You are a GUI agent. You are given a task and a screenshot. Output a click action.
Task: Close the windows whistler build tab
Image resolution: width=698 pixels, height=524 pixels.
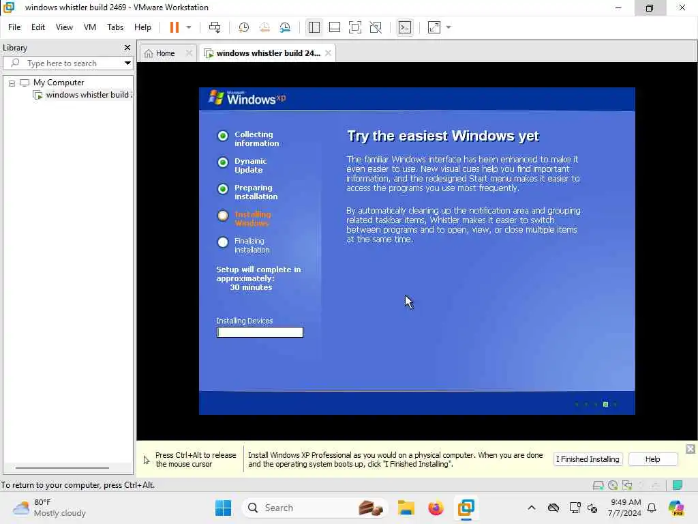click(x=328, y=53)
